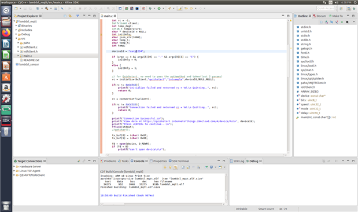This screenshot has width=358, height=212.
Task: Switch to the Tasks tab
Action: pyautogui.click(x=123, y=161)
